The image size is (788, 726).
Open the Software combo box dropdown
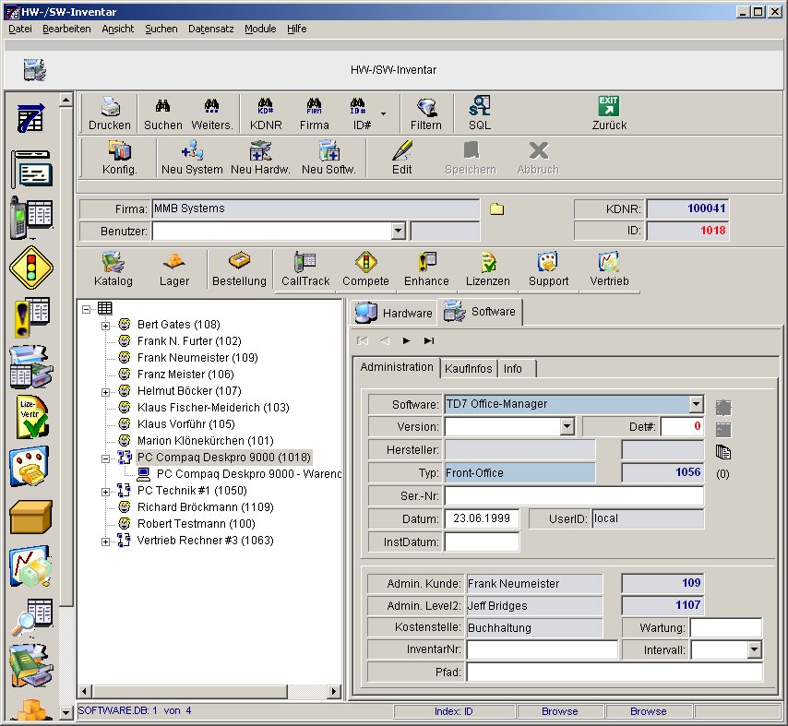tap(696, 404)
